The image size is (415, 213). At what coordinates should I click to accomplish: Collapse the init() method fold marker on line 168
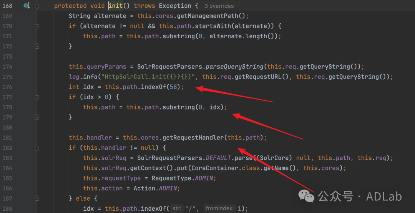coord(37,6)
